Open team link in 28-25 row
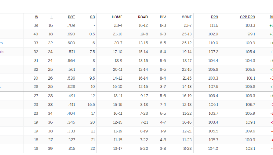The image size is (273, 155). [x=1, y=87]
